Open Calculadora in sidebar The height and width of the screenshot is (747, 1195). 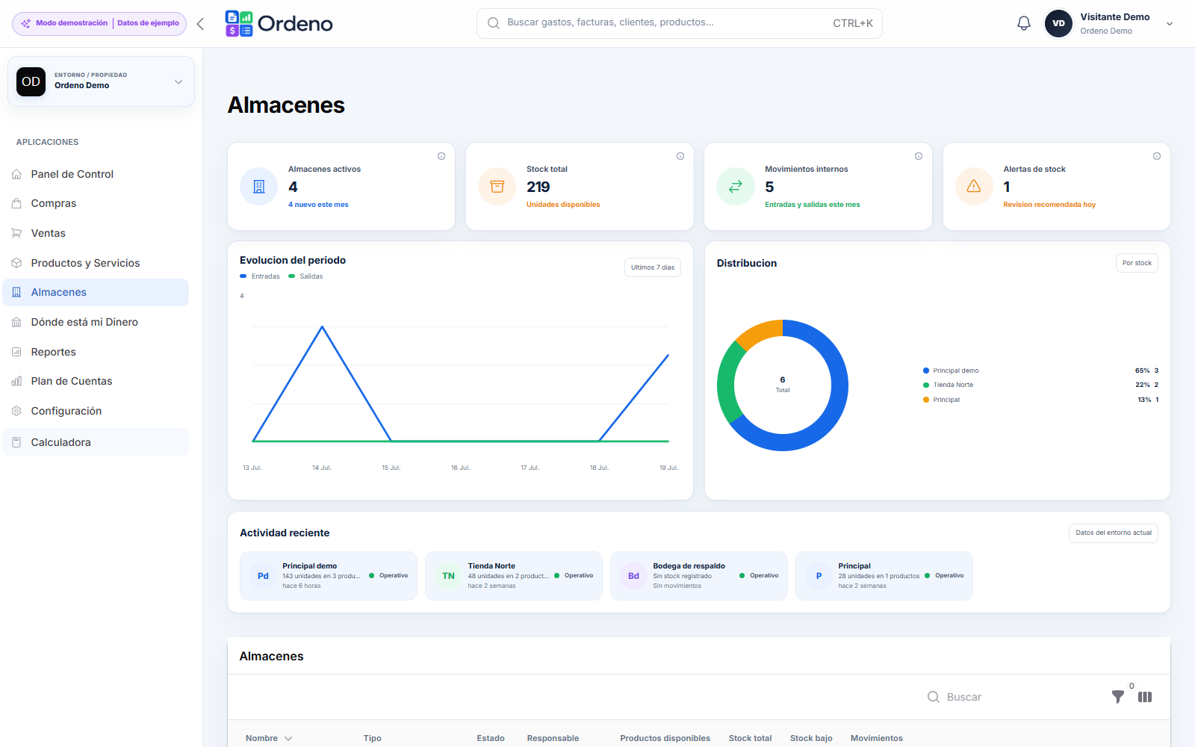(96, 442)
